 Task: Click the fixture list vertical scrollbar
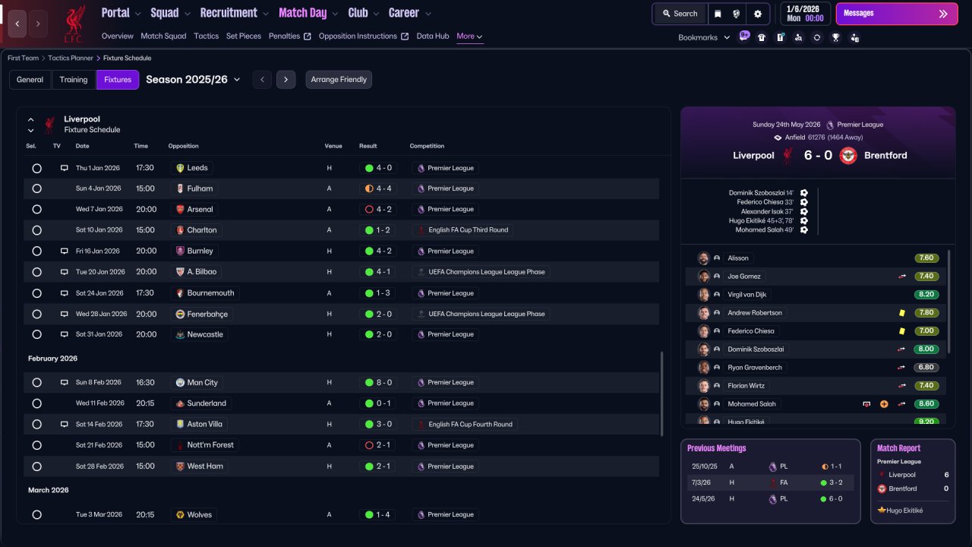[661, 394]
